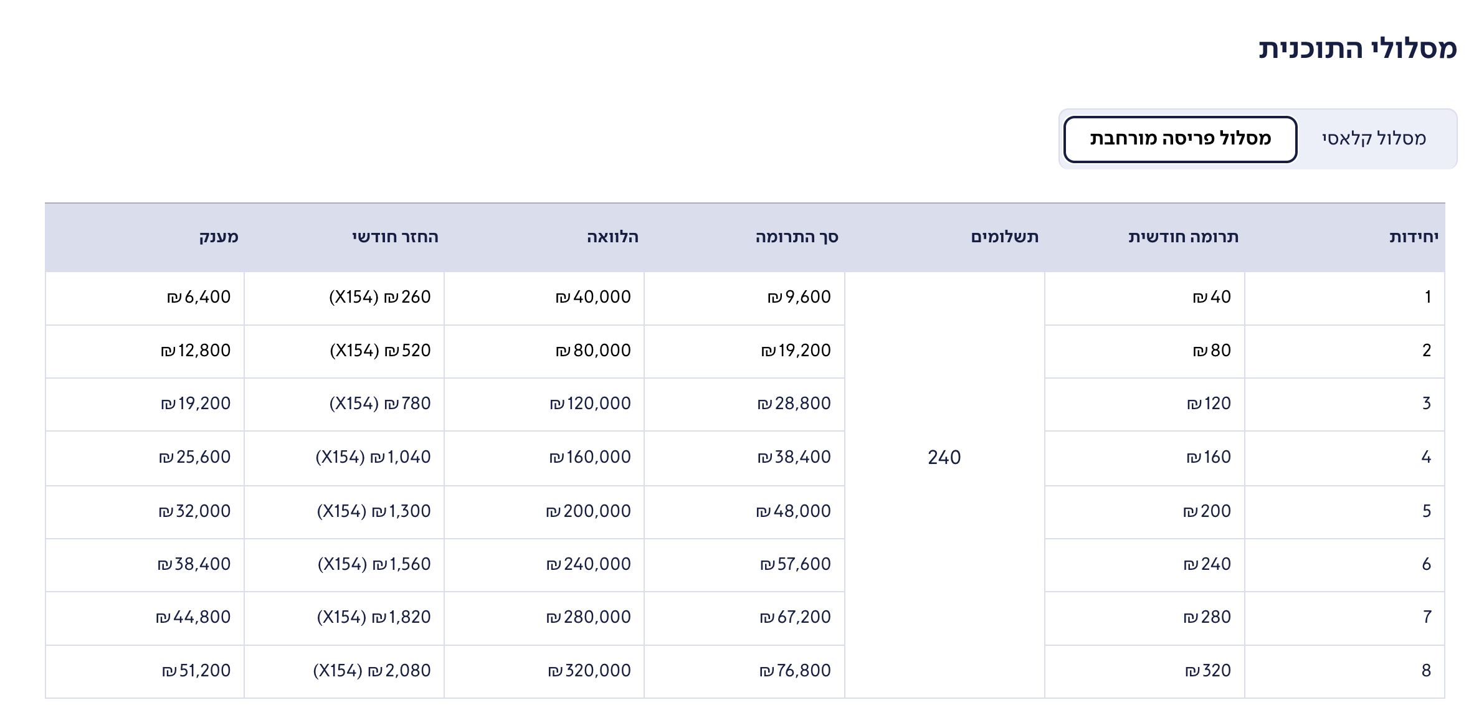This screenshot has height=705, width=1479.
Task: Click the ₪51,200 grant cell
Action: [196, 671]
